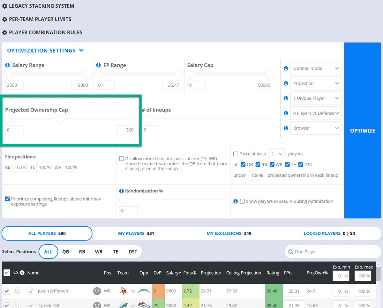
Task: Click the search magnifier in Find Player
Action: pos(291,252)
